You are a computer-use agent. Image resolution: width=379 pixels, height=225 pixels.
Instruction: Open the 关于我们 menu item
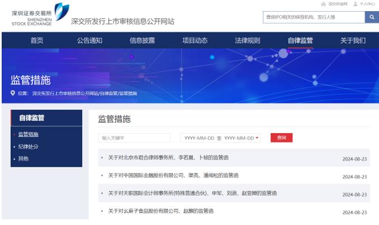(353, 40)
